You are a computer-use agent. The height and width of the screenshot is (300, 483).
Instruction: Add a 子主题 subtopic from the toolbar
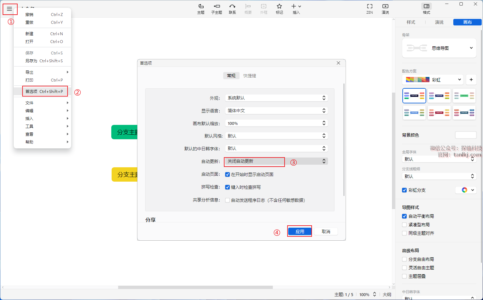tap(216, 7)
